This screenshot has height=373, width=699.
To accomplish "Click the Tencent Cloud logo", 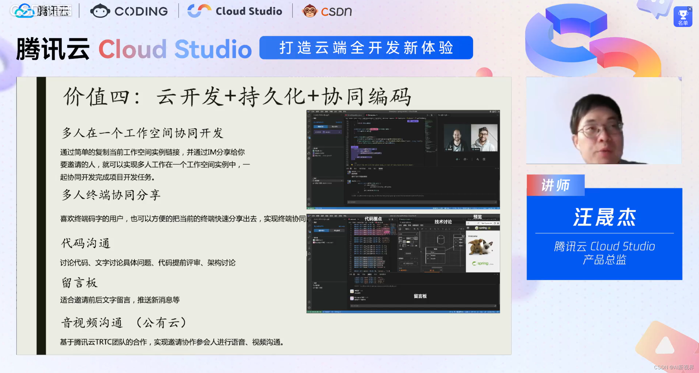I will 40,11.
